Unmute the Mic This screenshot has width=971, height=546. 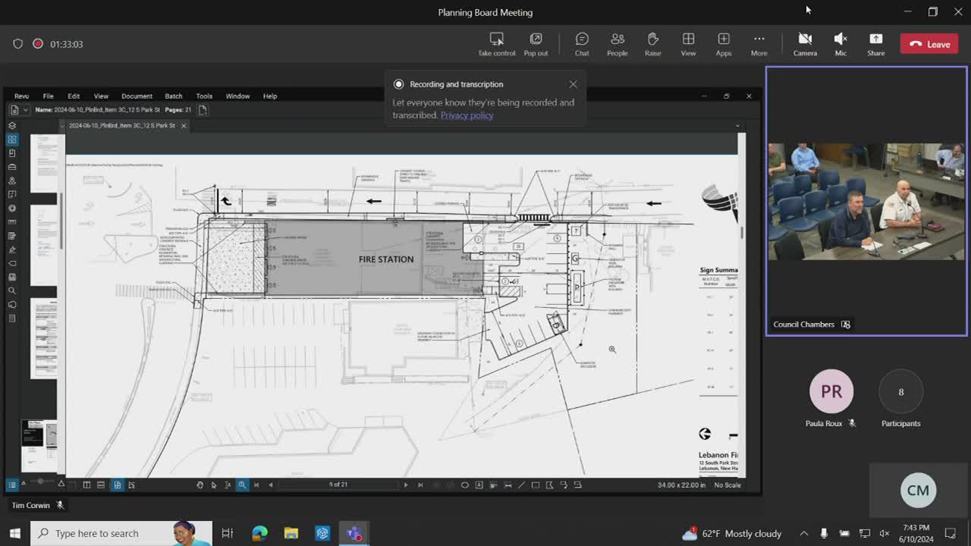point(841,44)
